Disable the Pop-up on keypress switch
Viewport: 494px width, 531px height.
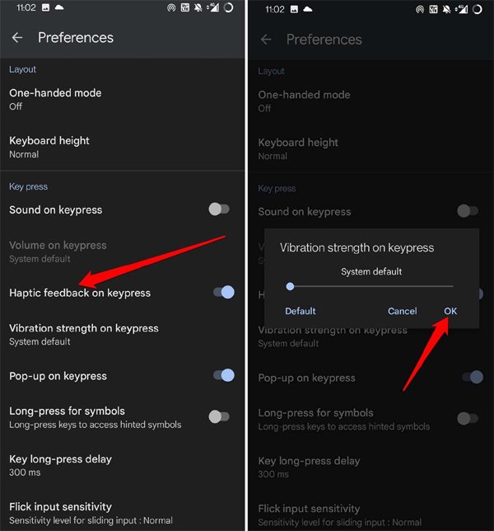[224, 375]
